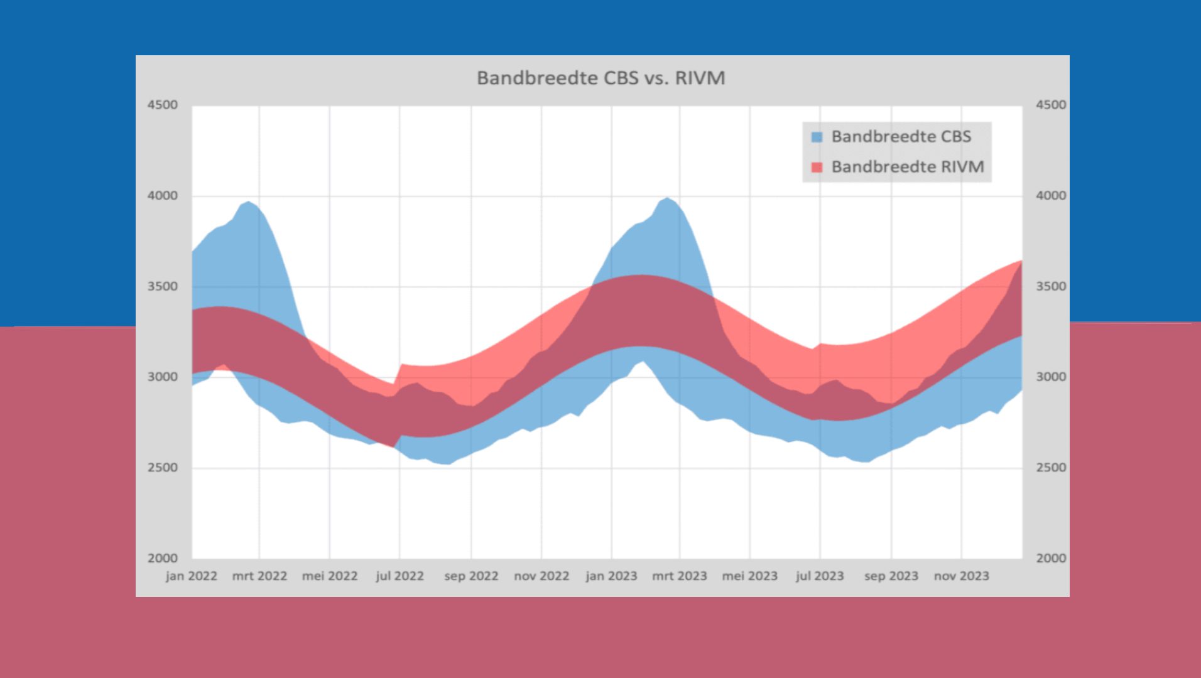Screen dimensions: 1201x678
Task: Select the mrt 2022 x-axis label
Action: pos(259,576)
